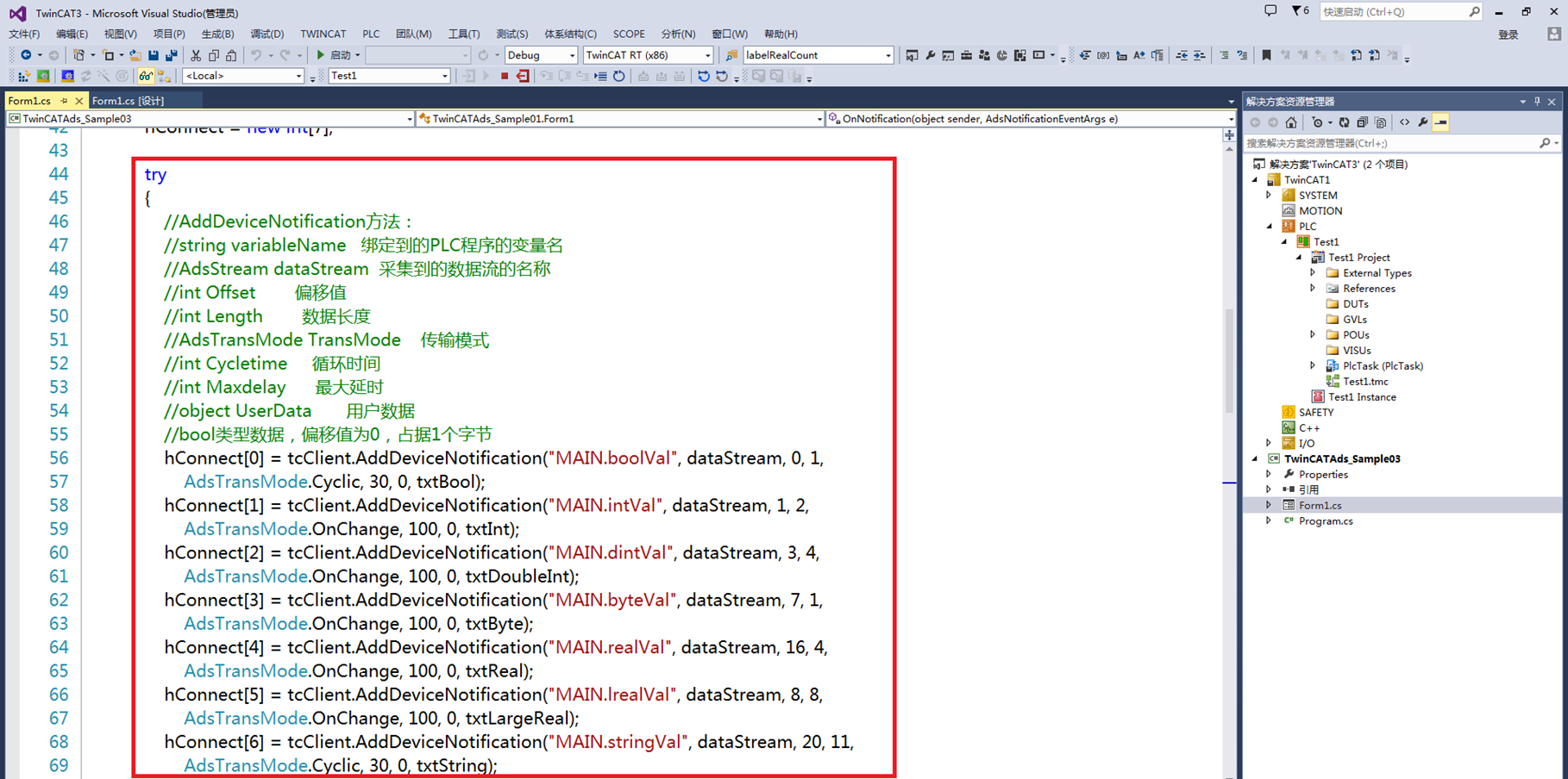Open the SCOPE menu
1568x779 pixels.
[x=629, y=34]
